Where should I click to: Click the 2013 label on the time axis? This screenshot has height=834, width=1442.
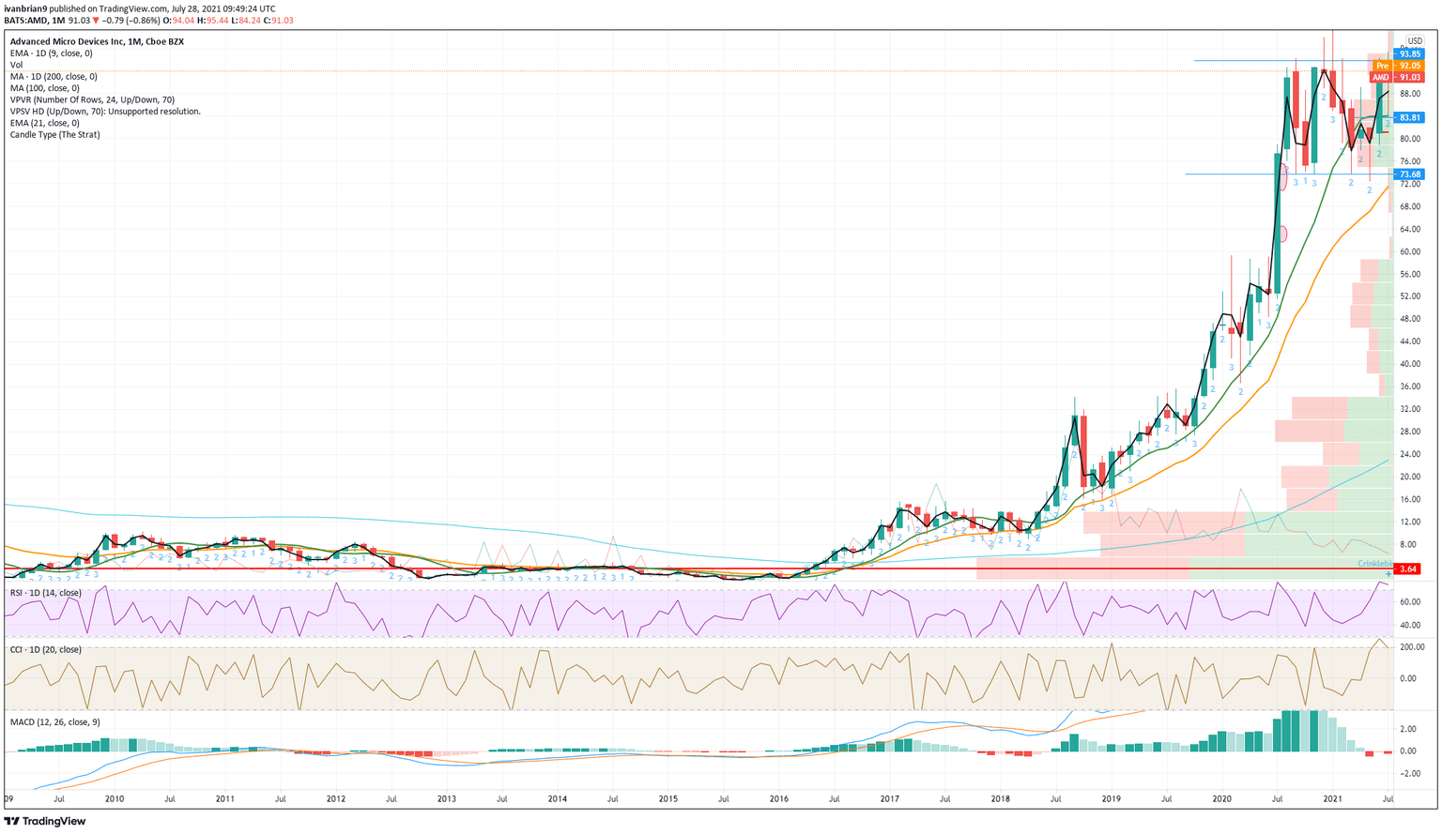click(447, 799)
